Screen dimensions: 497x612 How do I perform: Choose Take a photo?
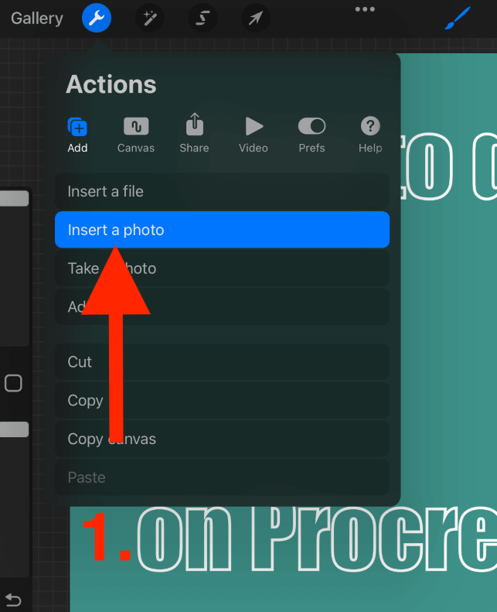[222, 268]
